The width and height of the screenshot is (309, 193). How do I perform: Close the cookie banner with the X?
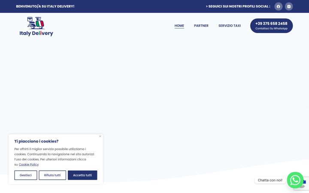coord(100,136)
